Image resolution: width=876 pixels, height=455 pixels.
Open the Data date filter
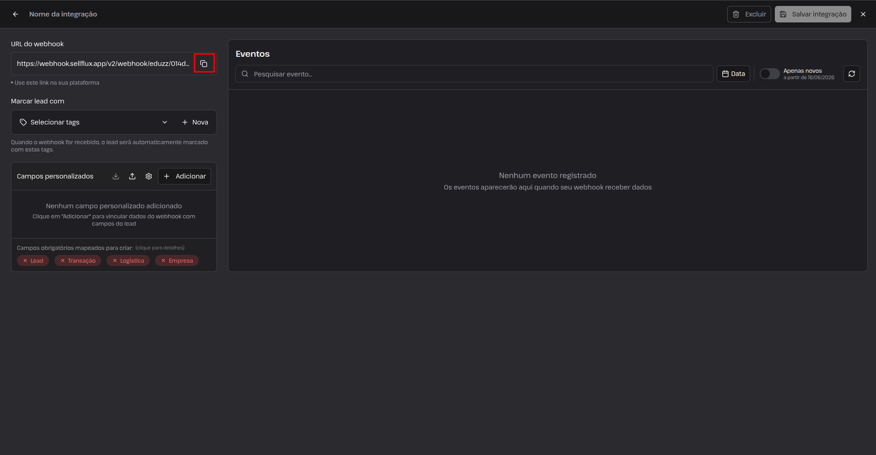point(733,74)
